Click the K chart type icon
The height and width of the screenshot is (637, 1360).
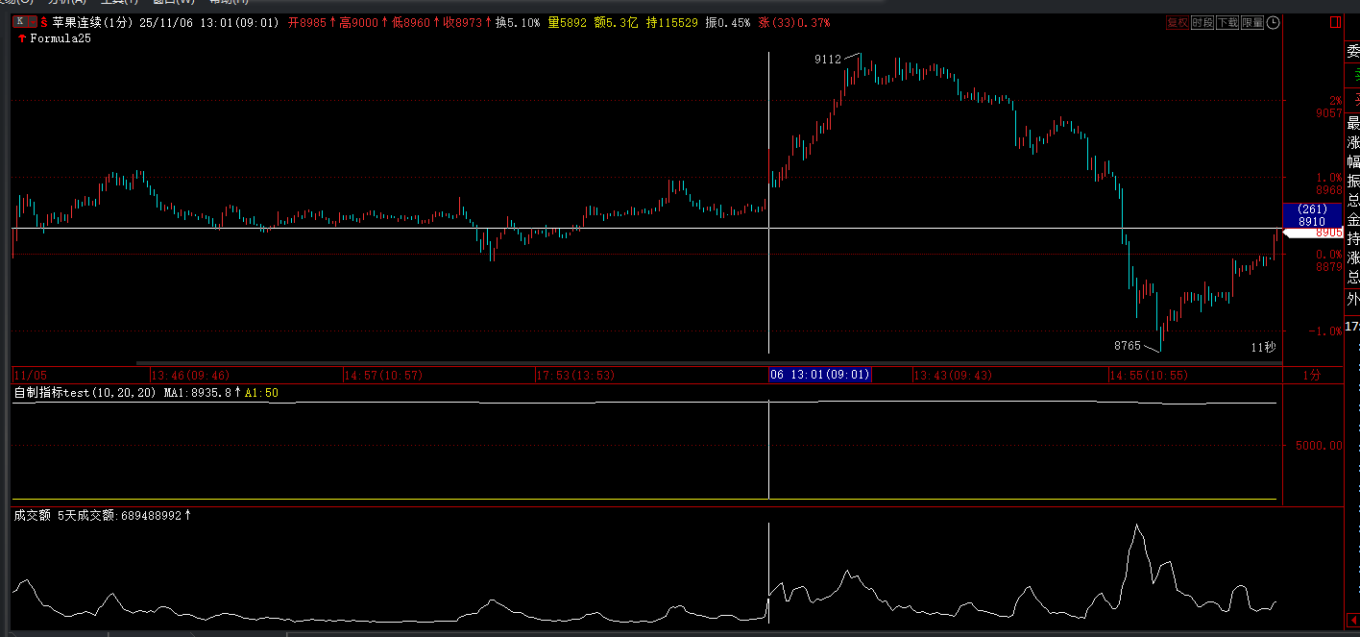pyautogui.click(x=20, y=22)
